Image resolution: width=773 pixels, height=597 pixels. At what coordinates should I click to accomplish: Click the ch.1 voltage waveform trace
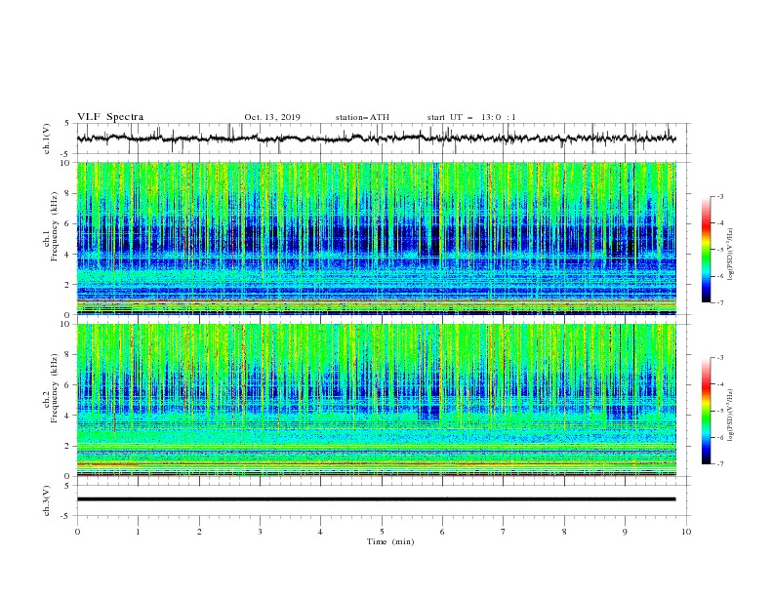pos(377,138)
